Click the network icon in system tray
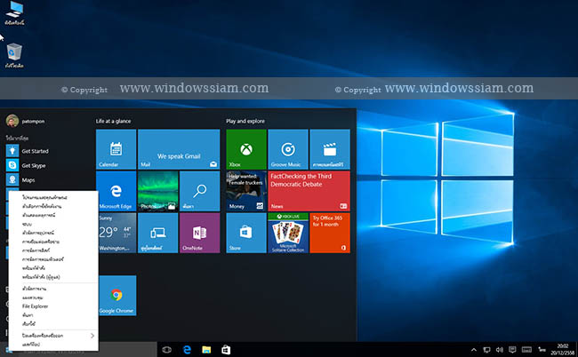The width and height of the screenshot is (578, 357). (486, 350)
